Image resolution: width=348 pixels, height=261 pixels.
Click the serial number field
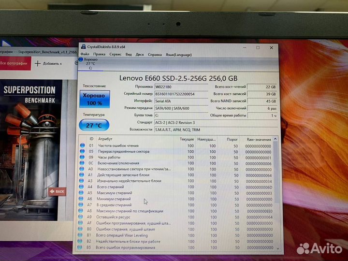pos(181,94)
